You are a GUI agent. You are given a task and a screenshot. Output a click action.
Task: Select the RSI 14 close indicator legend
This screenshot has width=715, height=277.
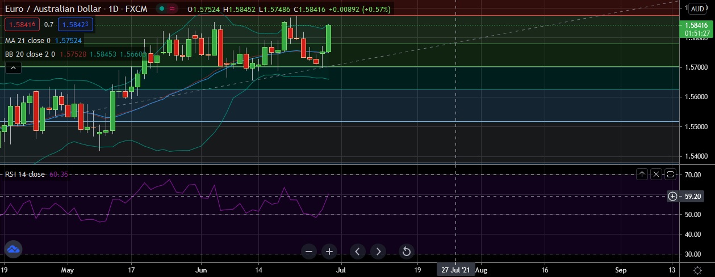click(25, 174)
